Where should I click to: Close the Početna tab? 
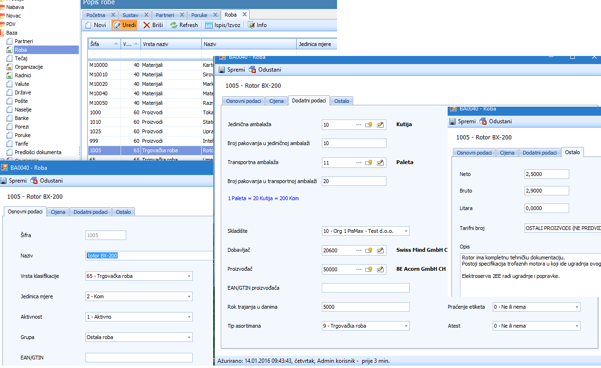coord(113,15)
